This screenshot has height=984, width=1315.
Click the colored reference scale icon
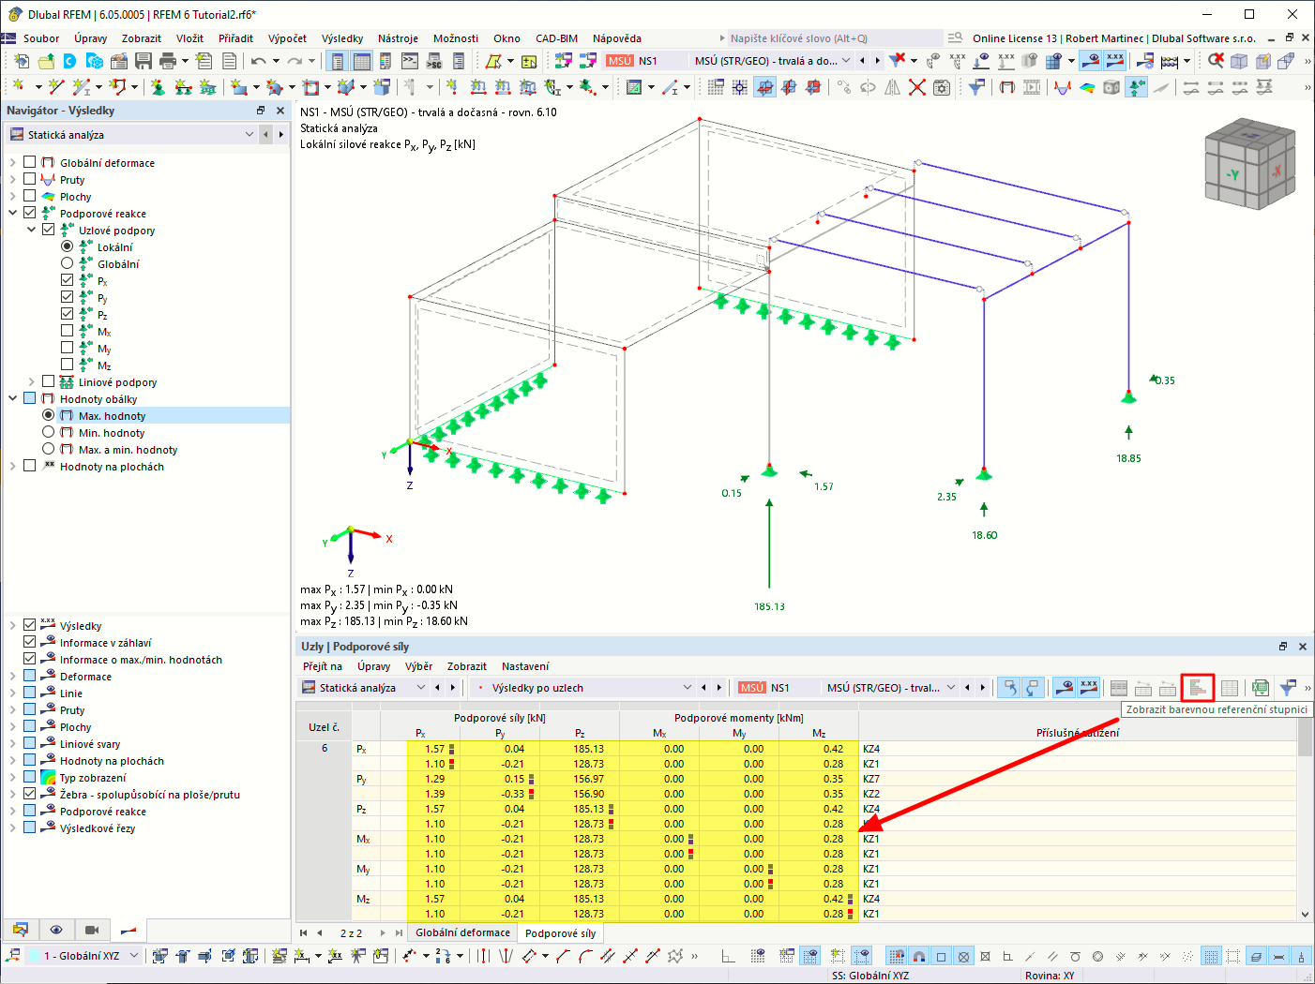[1198, 688]
